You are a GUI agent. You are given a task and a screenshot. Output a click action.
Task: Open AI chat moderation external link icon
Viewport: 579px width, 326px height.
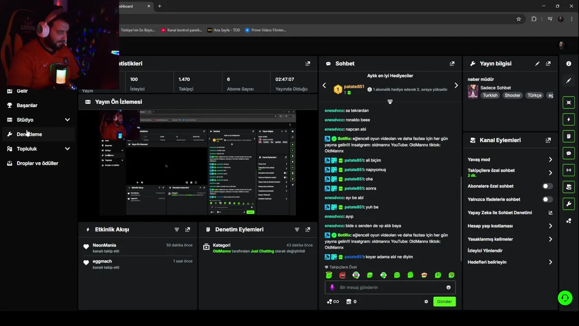coord(551,213)
